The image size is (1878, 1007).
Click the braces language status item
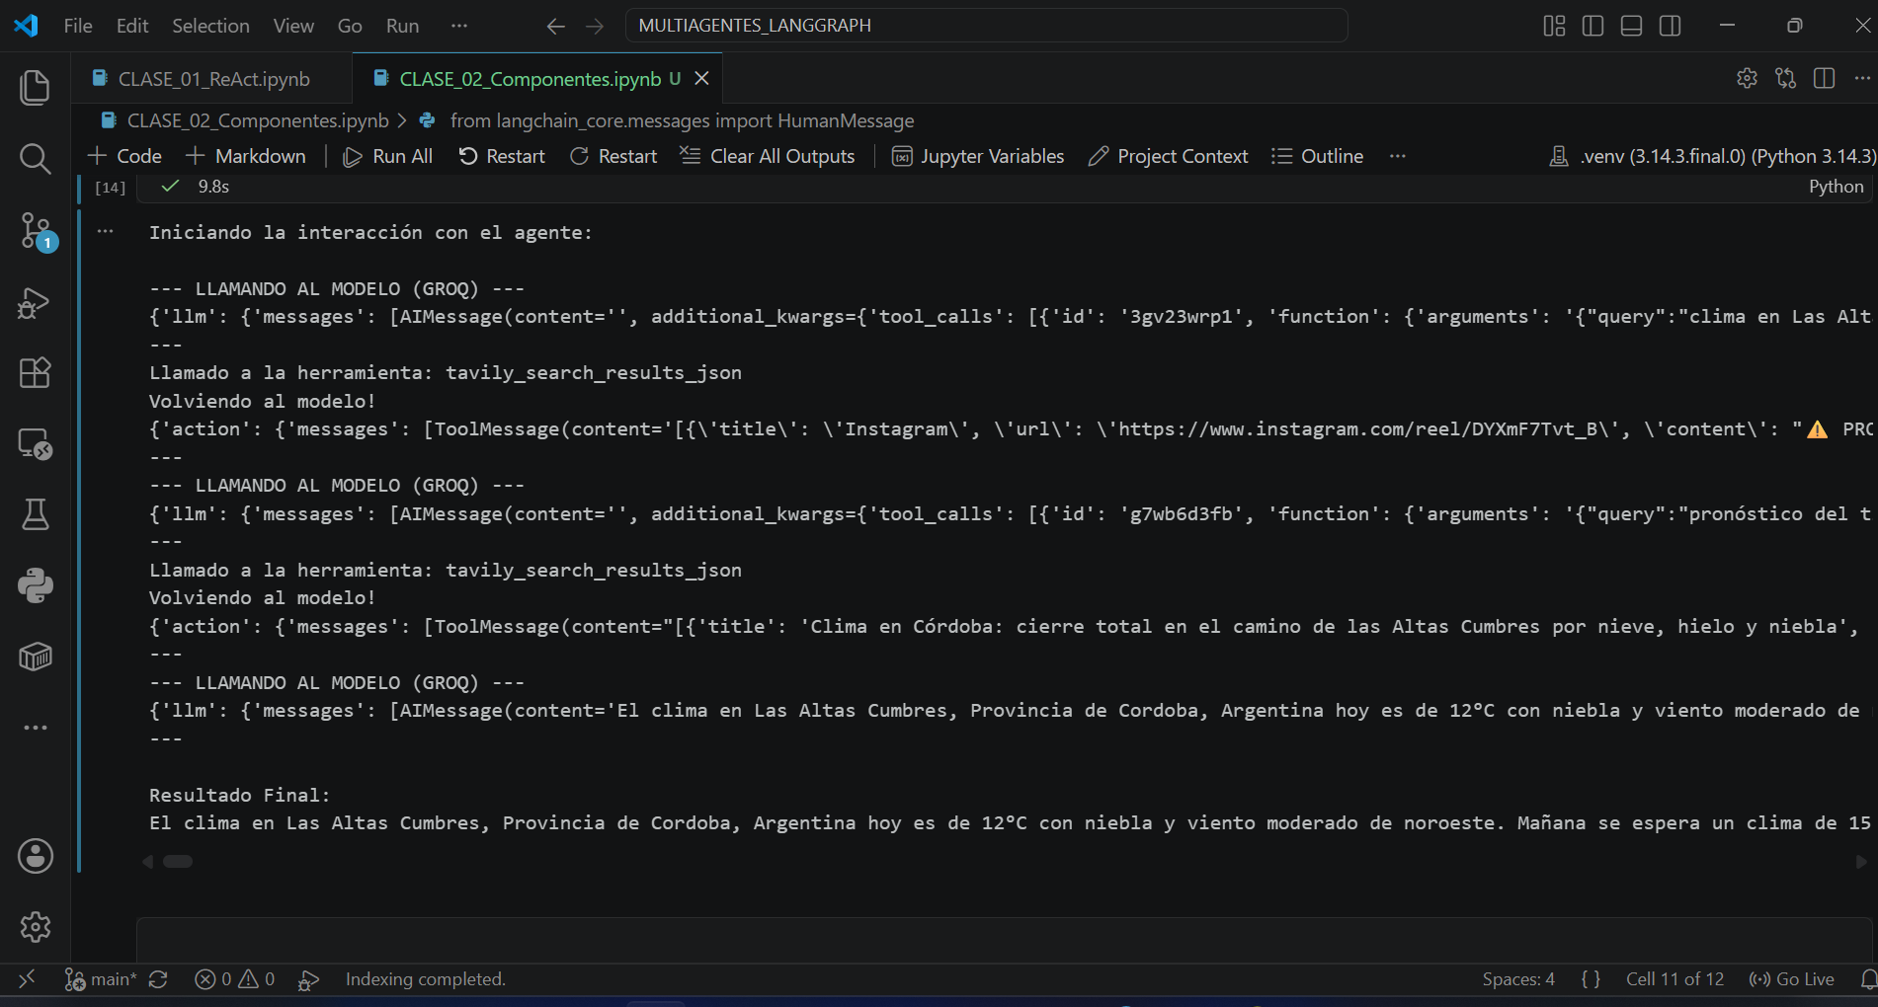click(x=1591, y=978)
